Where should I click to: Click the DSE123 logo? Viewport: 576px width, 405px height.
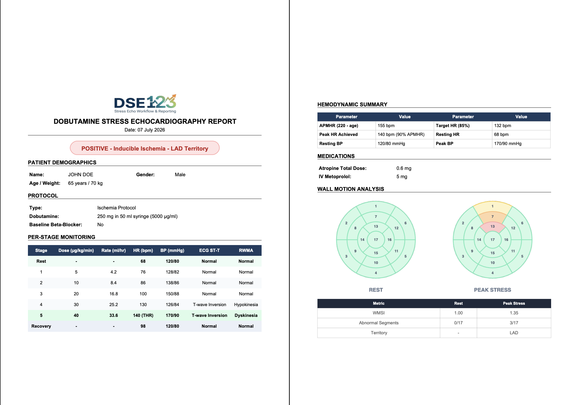(x=145, y=104)
